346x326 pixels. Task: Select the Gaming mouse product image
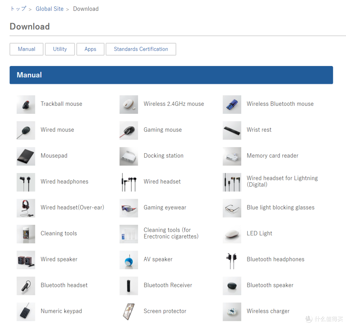(129, 130)
